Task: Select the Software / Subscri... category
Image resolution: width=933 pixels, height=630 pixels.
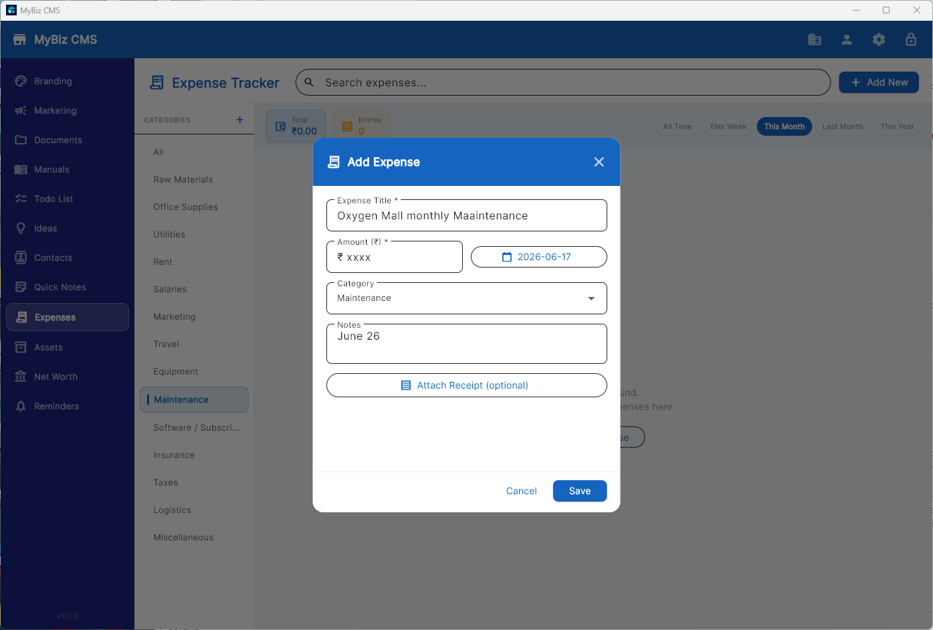Action: 194,427
